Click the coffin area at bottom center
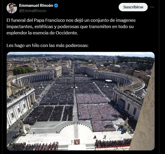Viewport: 165px width, 154px height. pyautogui.click(x=77, y=142)
